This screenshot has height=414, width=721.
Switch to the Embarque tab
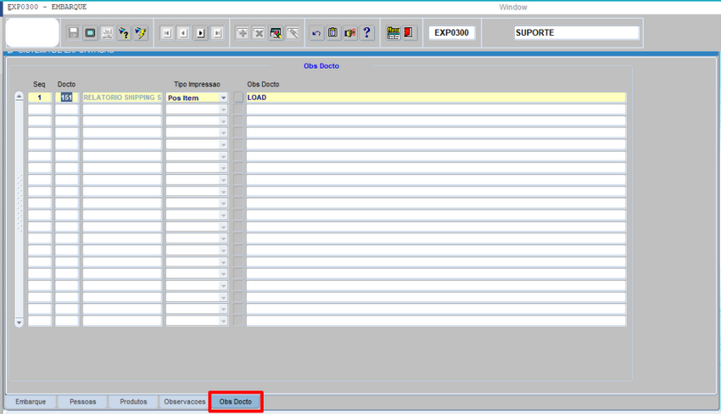pyautogui.click(x=31, y=402)
